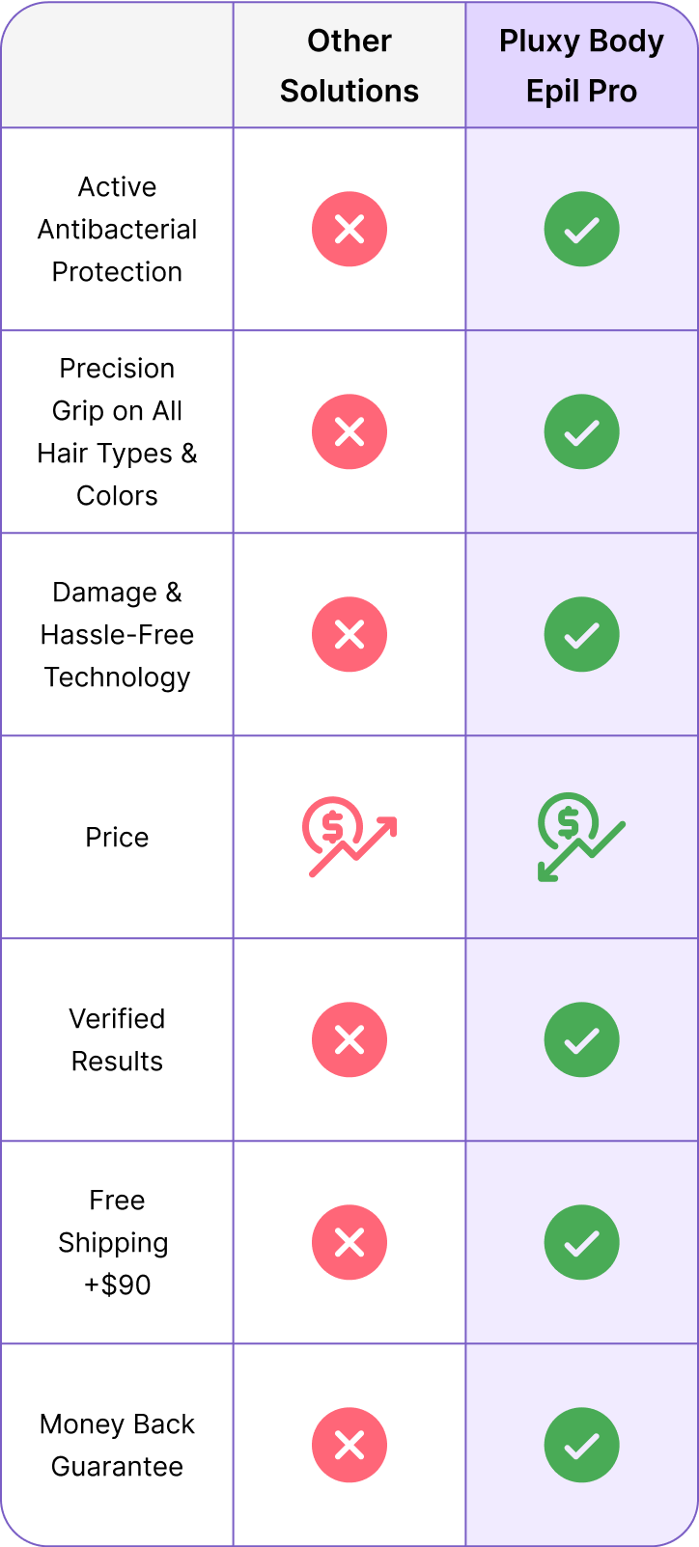Click the red X for Precision Grip row
699x1547 pixels.
point(349,432)
